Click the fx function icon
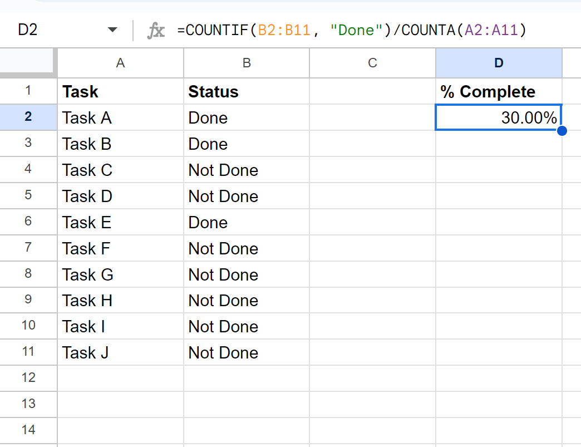This screenshot has height=447, width=581. coord(156,30)
